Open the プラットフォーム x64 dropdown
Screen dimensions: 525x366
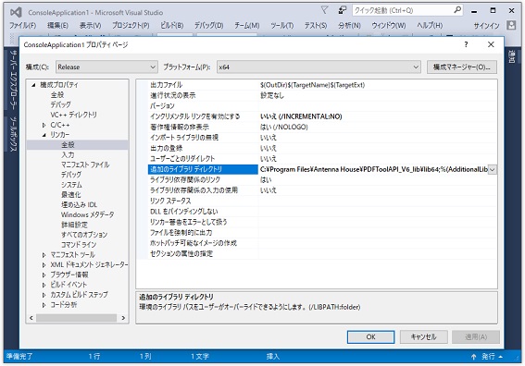pyautogui.click(x=319, y=67)
